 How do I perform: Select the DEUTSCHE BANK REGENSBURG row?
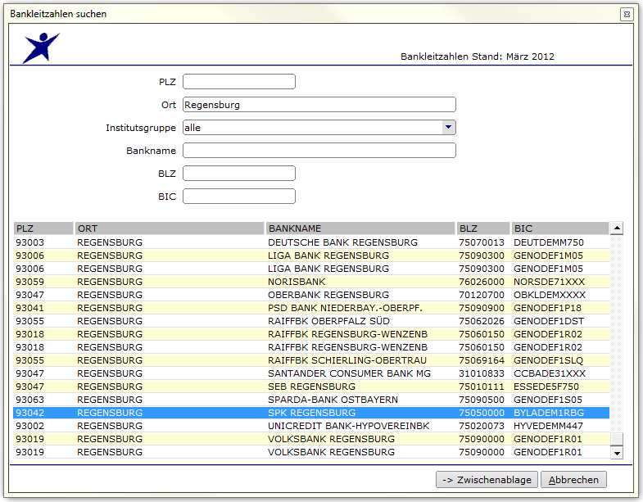(311, 242)
